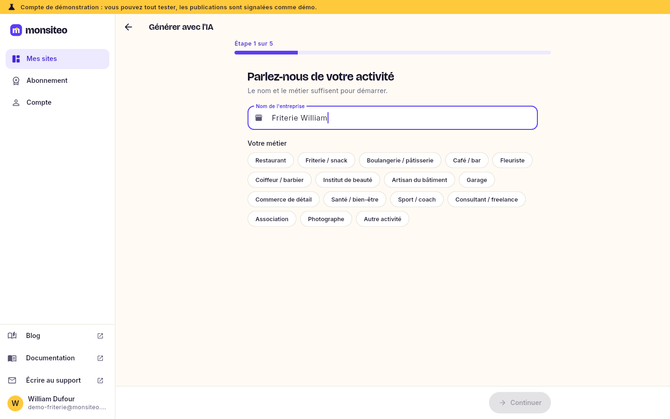Viewport: 670px width, 419px height.
Task: Click the Continuer button
Action: point(520,403)
